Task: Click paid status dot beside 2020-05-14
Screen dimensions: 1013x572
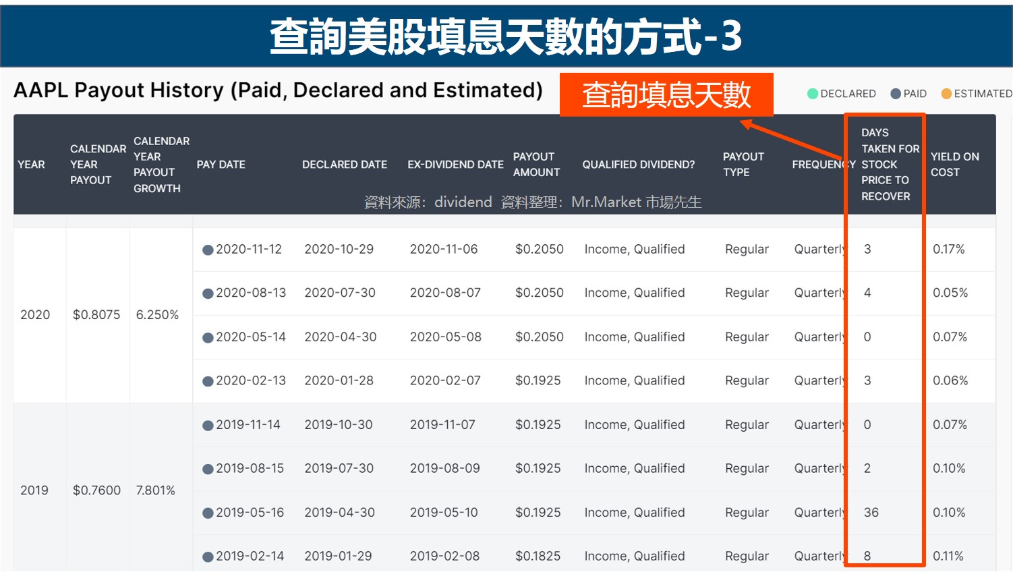Action: point(208,338)
